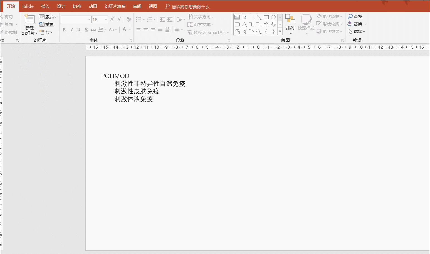Toggle Italic formatting
This screenshot has width=430, height=254.
point(71,30)
